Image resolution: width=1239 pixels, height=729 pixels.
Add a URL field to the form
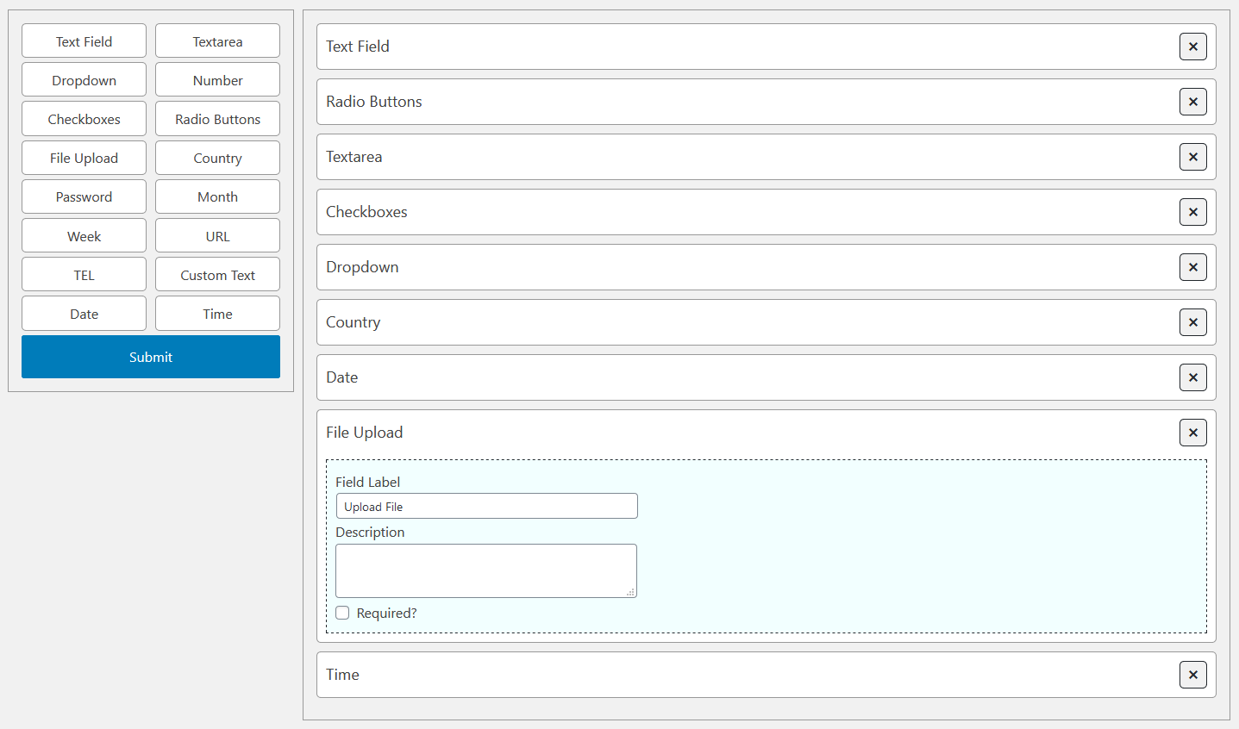point(217,235)
